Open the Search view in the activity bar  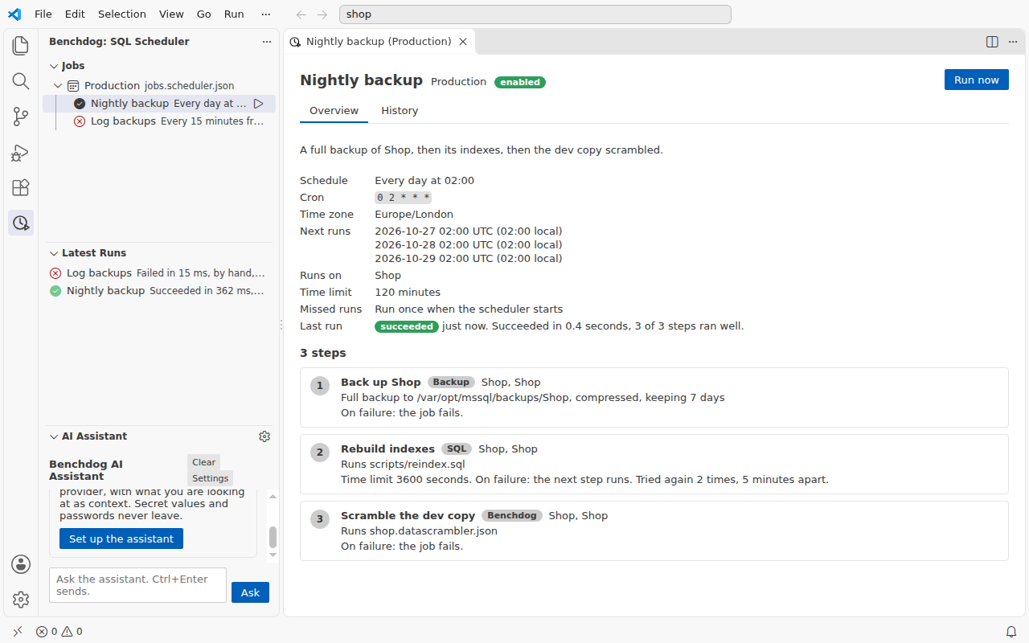click(x=21, y=81)
